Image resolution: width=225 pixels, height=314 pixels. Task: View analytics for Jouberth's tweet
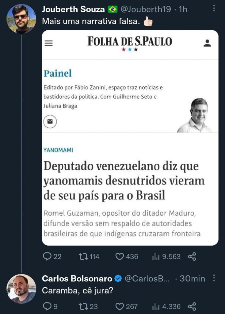point(156,257)
